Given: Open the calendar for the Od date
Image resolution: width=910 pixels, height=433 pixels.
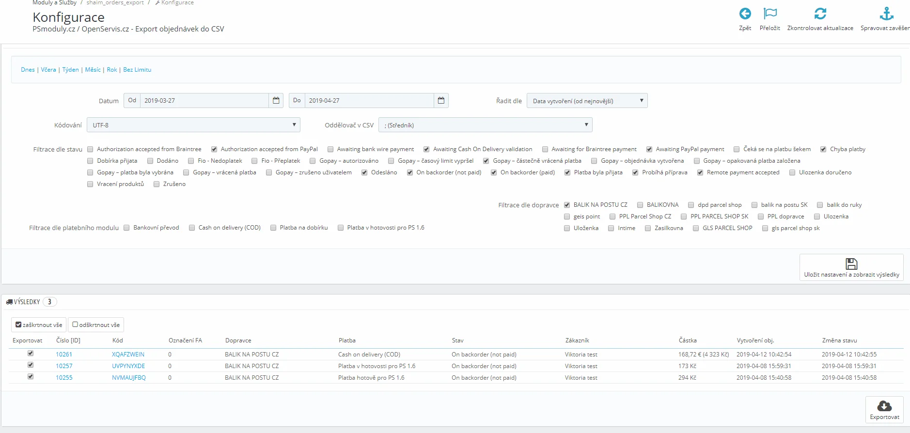Looking at the screenshot, I should click(276, 101).
